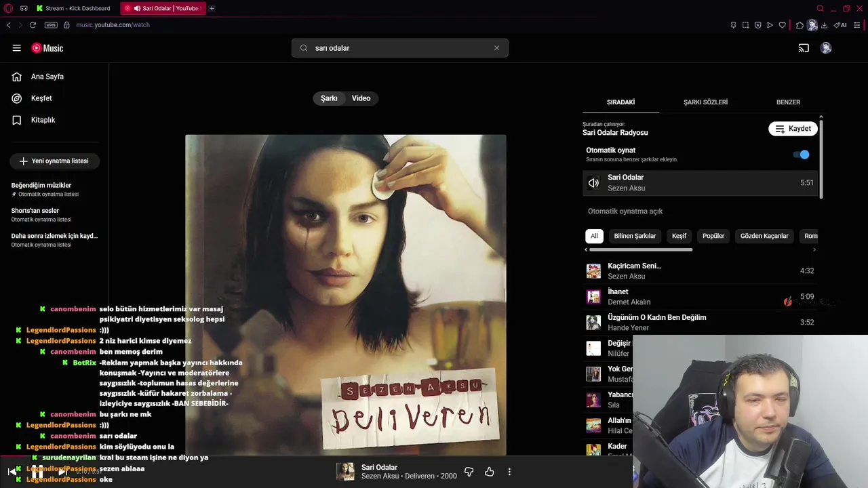Image resolution: width=868 pixels, height=488 pixels.
Task: Click the Deliveren album cover art
Action: coord(346,295)
